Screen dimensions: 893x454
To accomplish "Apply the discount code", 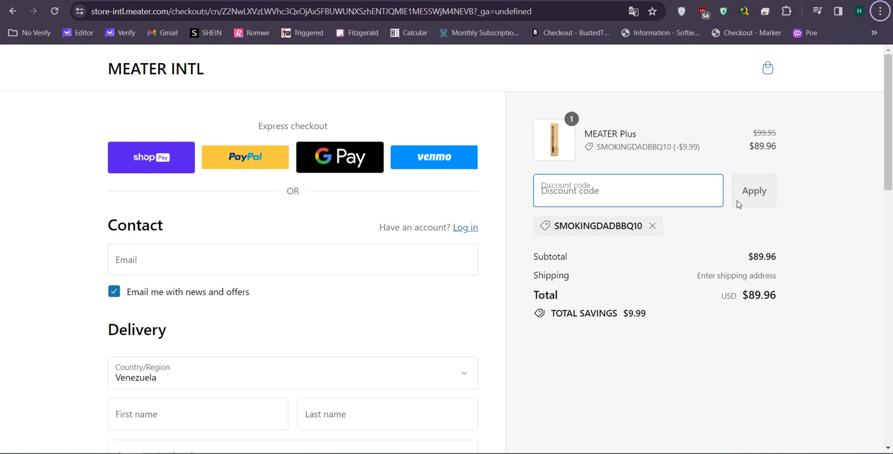I will pyautogui.click(x=754, y=191).
